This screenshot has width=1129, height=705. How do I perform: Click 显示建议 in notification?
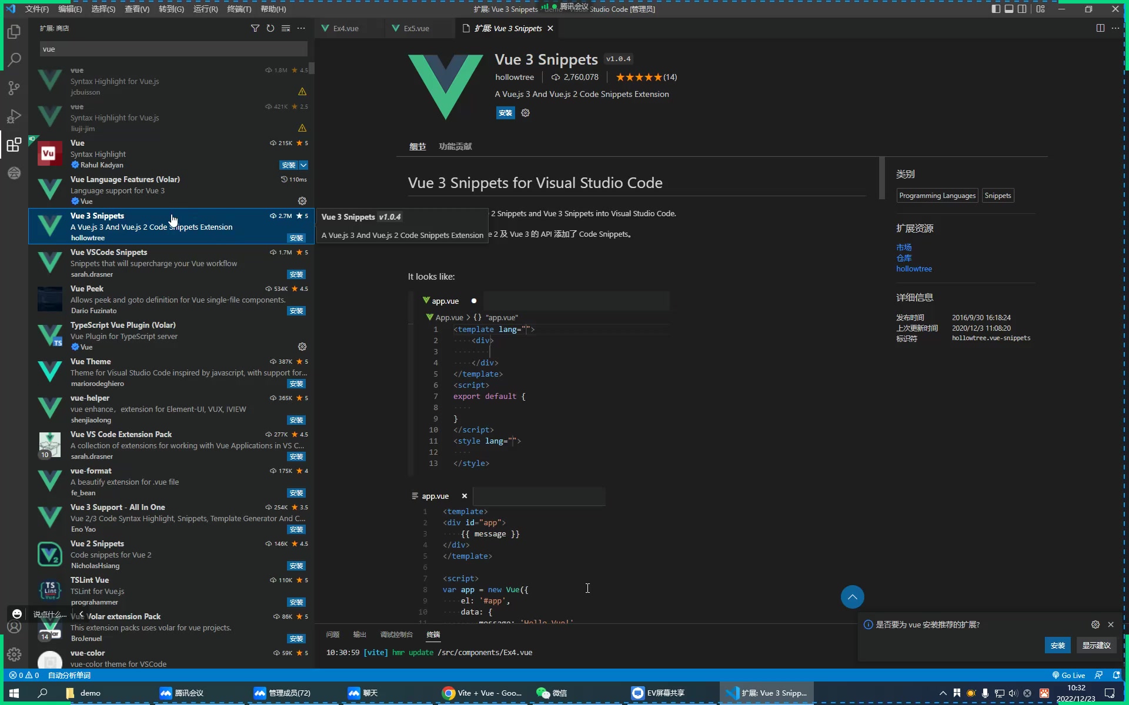(1097, 645)
